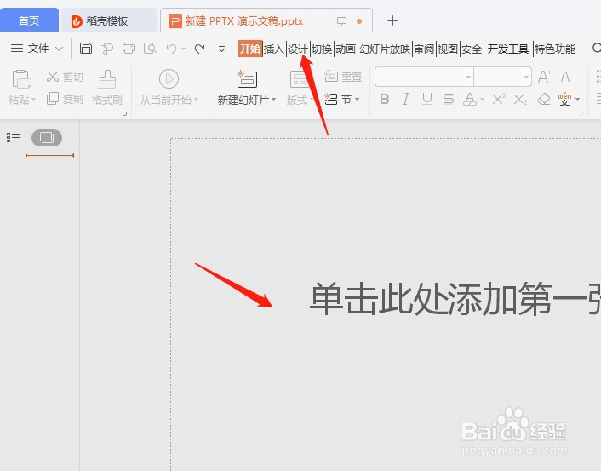This screenshot has height=471, width=601.
Task: Decrease font size with A- icon
Action: click(566, 77)
